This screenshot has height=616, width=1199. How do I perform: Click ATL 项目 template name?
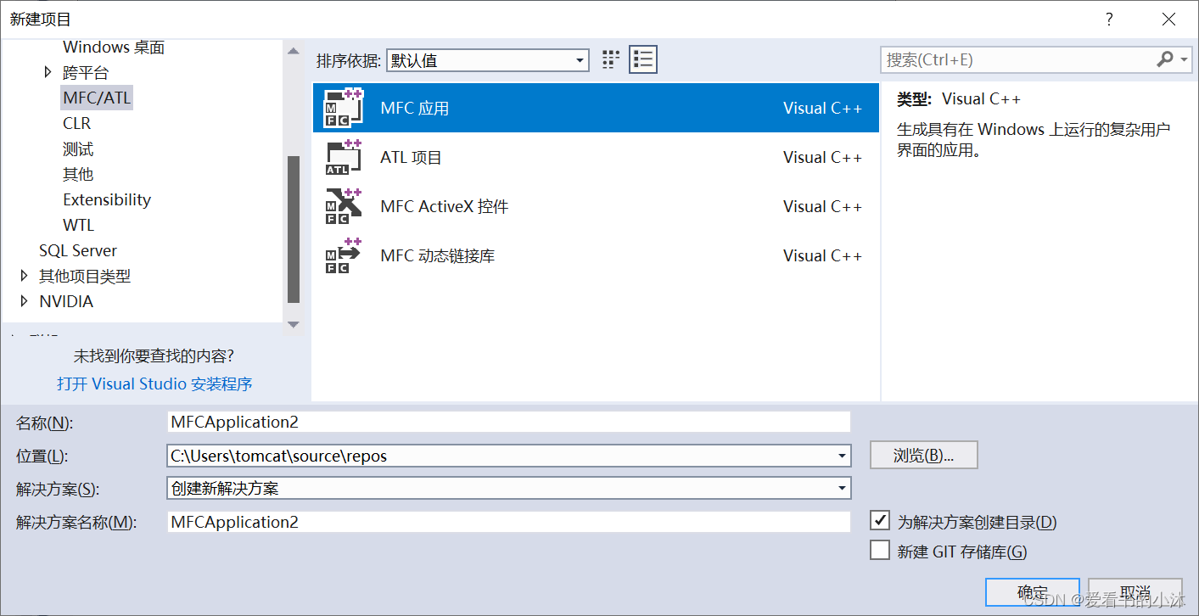[x=411, y=157]
